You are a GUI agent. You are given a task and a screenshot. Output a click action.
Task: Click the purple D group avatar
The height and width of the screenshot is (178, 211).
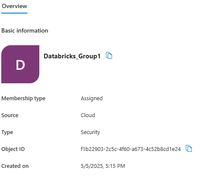click(x=20, y=64)
